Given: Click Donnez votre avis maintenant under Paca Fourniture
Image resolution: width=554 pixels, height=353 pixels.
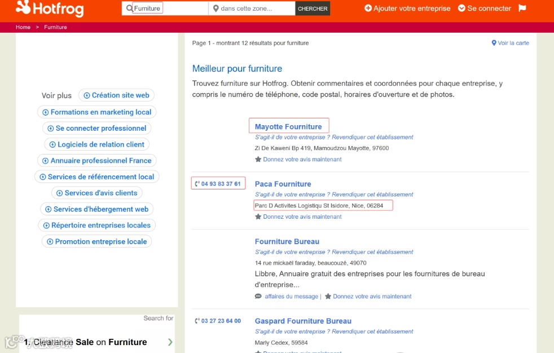Looking at the screenshot, I should tap(302, 217).
